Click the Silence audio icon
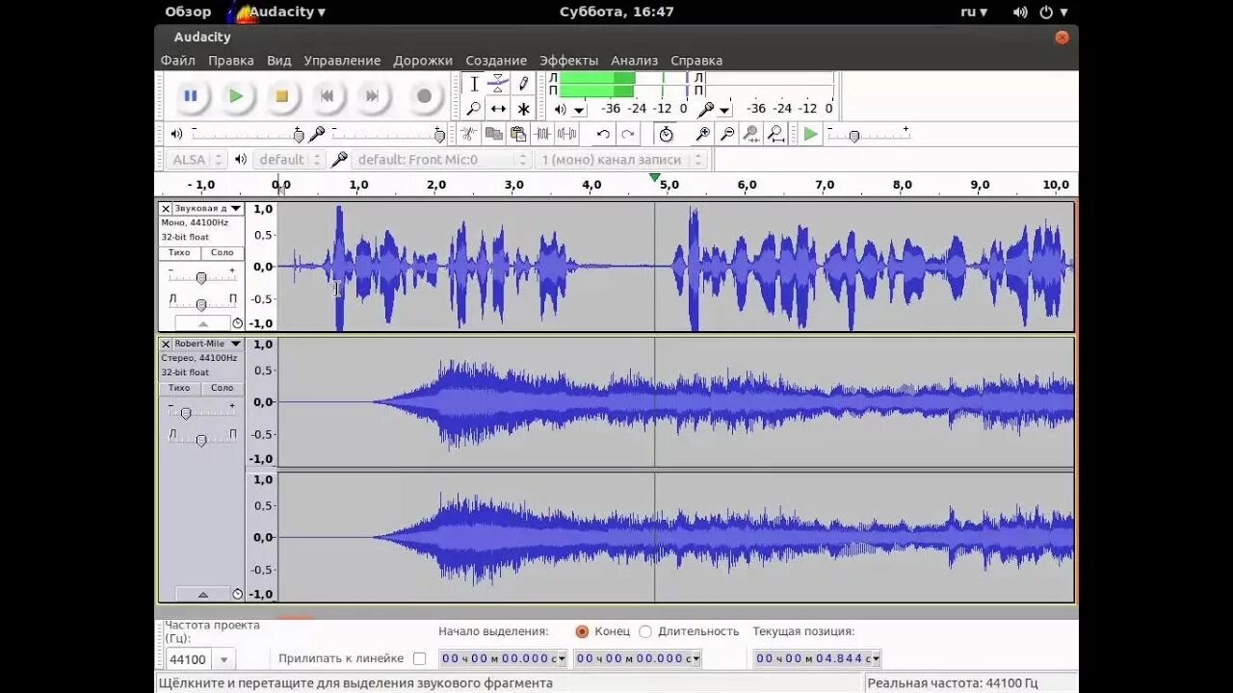 [568, 135]
